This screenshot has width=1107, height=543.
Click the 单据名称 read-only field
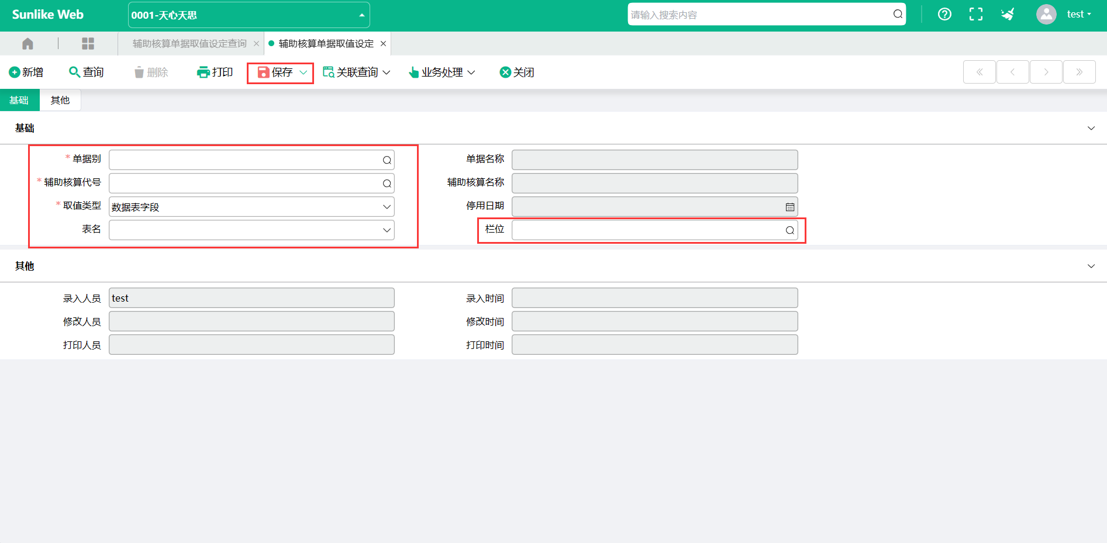(655, 160)
